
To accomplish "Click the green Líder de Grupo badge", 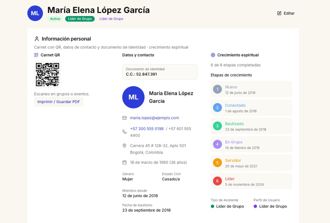I will click(80, 19).
